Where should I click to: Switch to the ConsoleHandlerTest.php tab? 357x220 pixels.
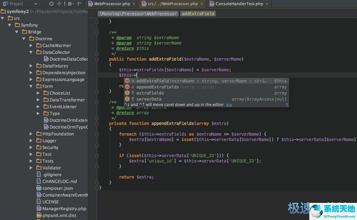pyautogui.click(x=239, y=4)
